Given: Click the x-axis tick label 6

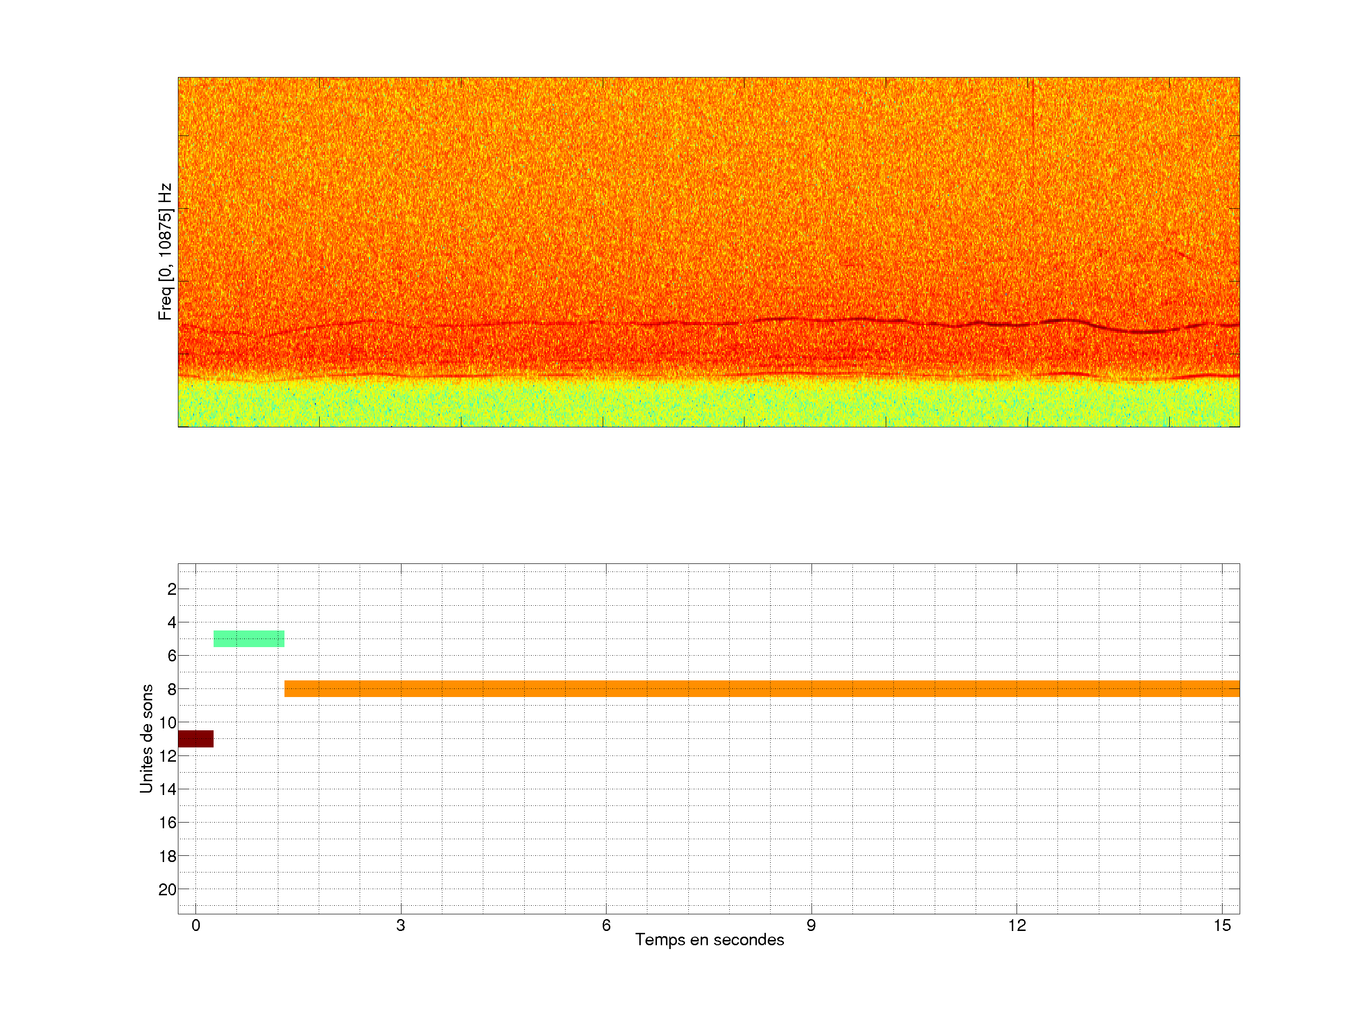Looking at the screenshot, I should 606,925.
